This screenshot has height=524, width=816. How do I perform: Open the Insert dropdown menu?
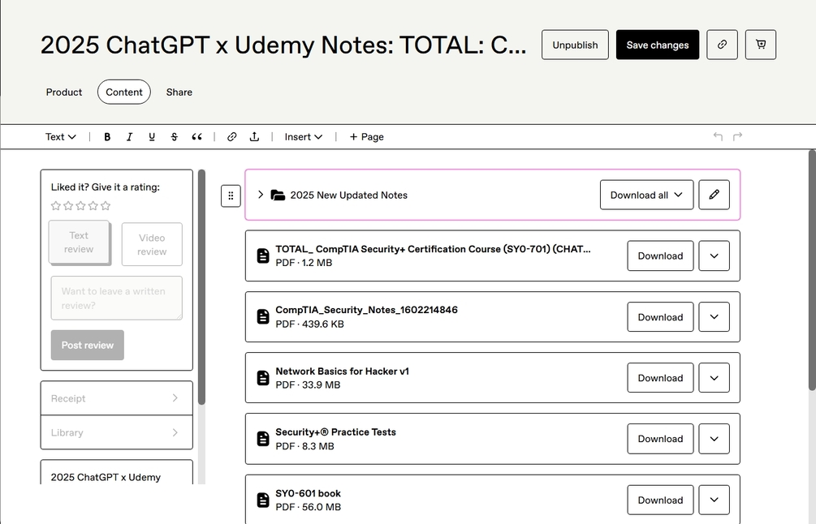304,137
